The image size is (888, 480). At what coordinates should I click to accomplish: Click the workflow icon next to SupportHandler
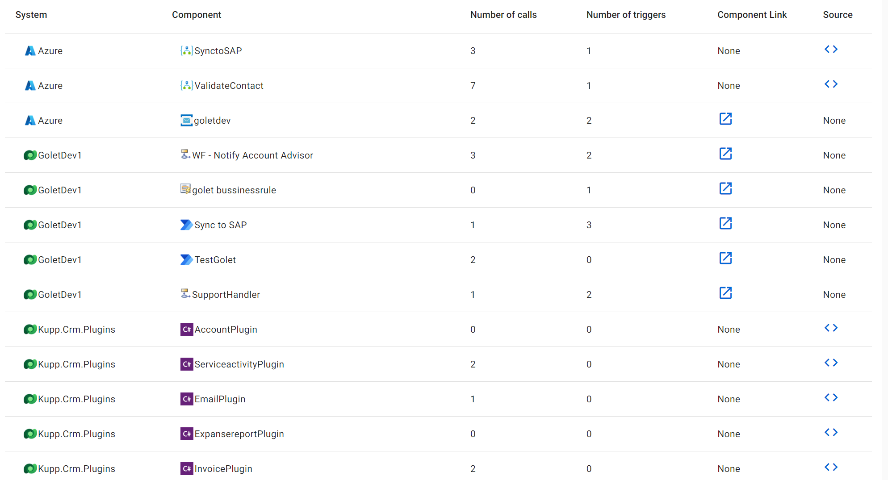click(185, 294)
